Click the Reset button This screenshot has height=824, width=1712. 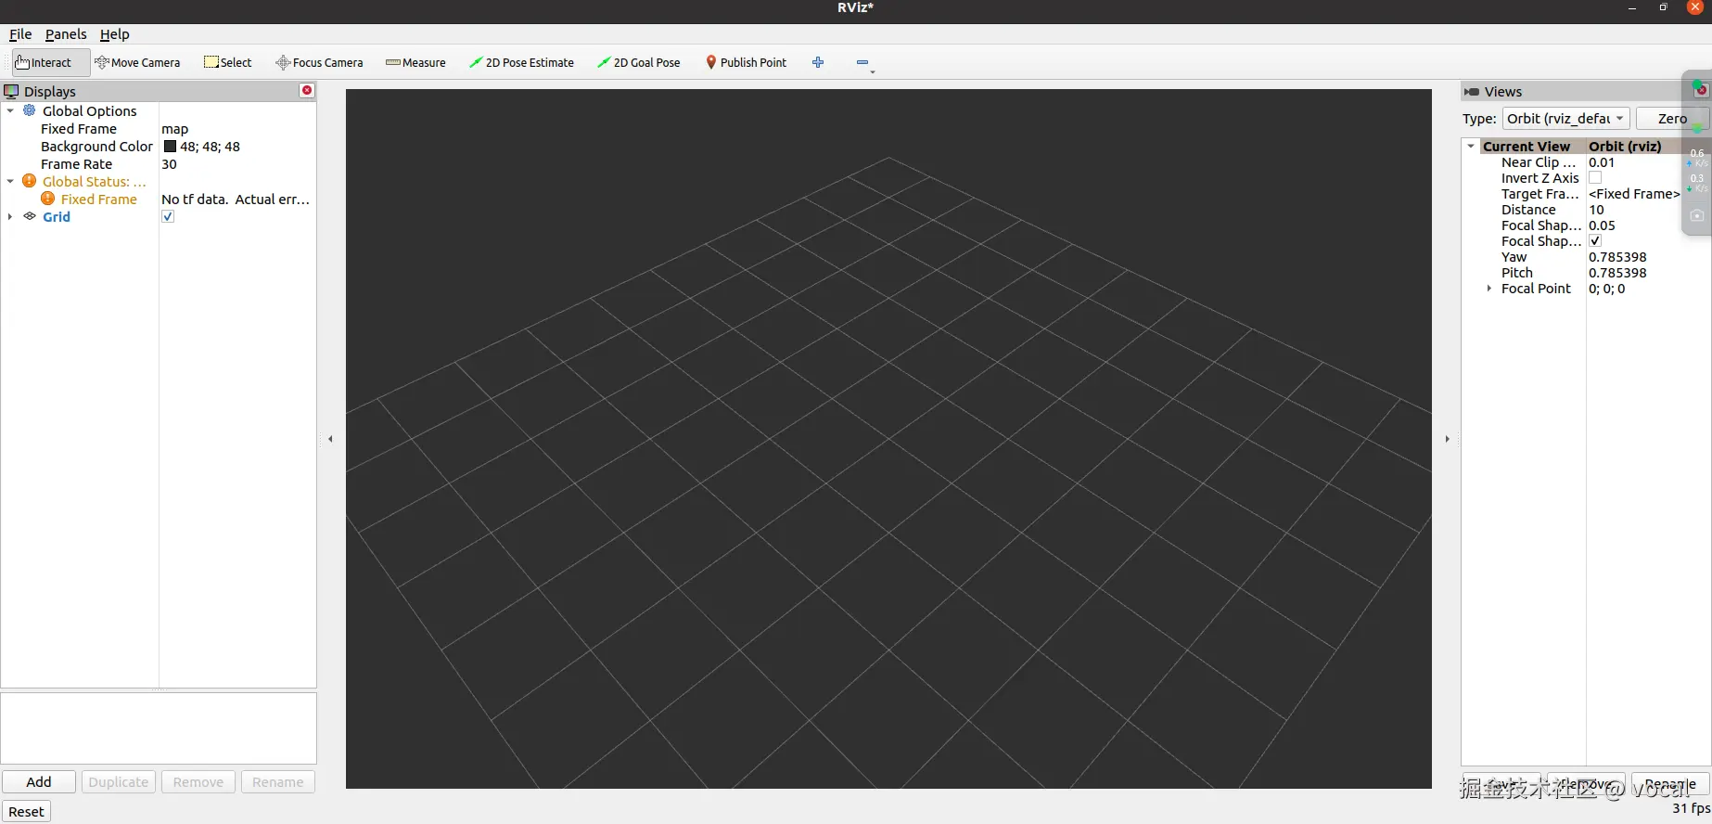coord(26,811)
